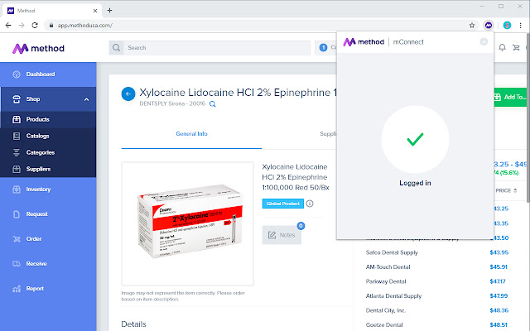The image size is (530, 331).
Task: Open the Chrome three-dot menu
Action: tap(521, 26)
